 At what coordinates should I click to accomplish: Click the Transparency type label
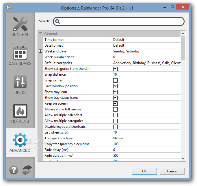click(x=59, y=138)
